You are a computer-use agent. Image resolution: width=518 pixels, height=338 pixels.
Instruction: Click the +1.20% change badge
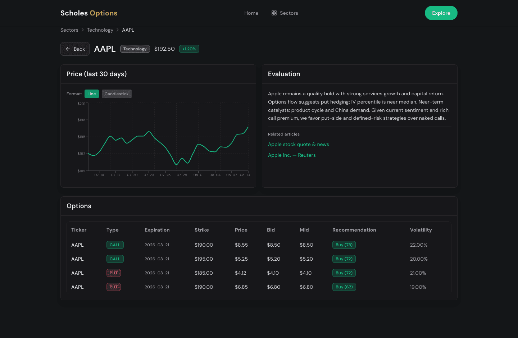[189, 49]
